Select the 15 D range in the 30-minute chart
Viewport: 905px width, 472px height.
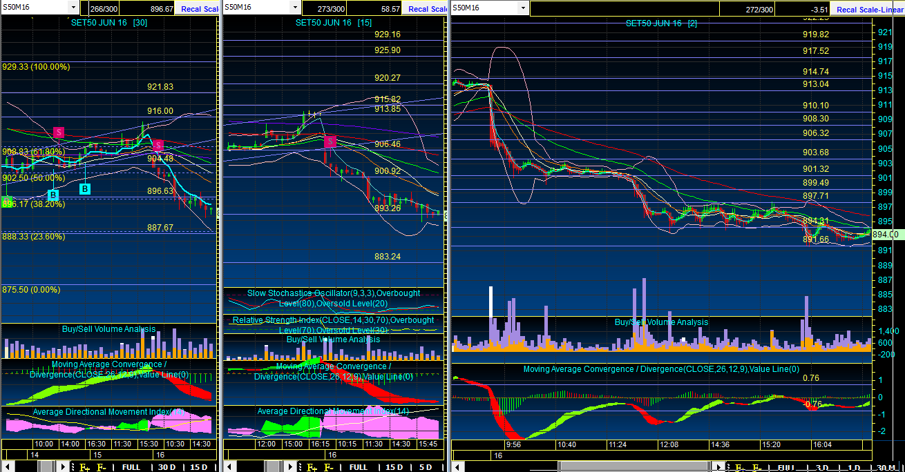(x=199, y=467)
